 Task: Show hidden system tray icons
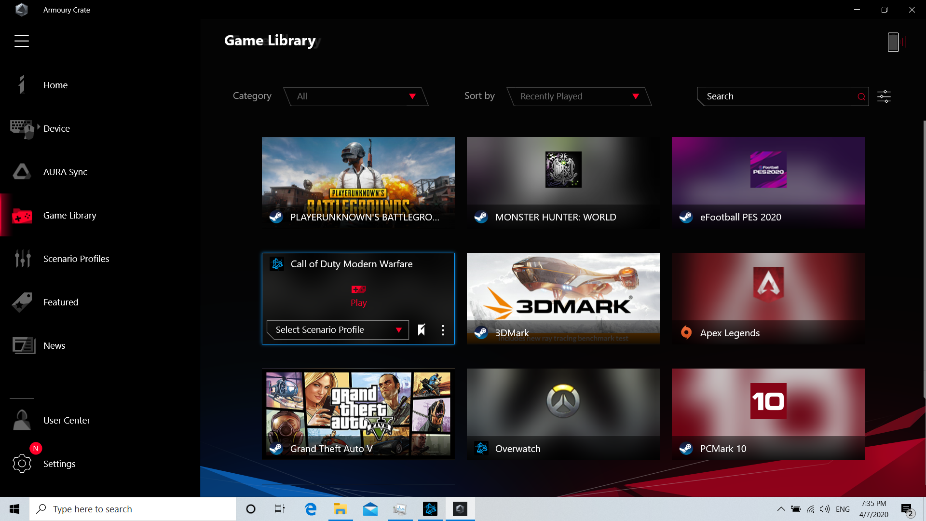(x=781, y=509)
